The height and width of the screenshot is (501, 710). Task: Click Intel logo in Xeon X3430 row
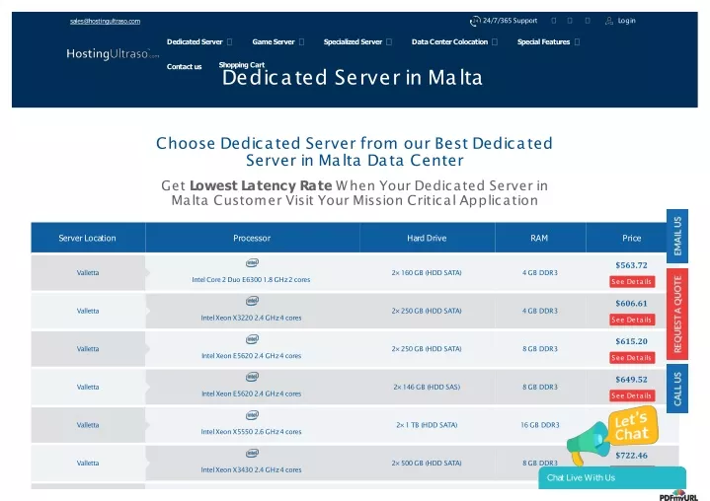click(x=252, y=453)
